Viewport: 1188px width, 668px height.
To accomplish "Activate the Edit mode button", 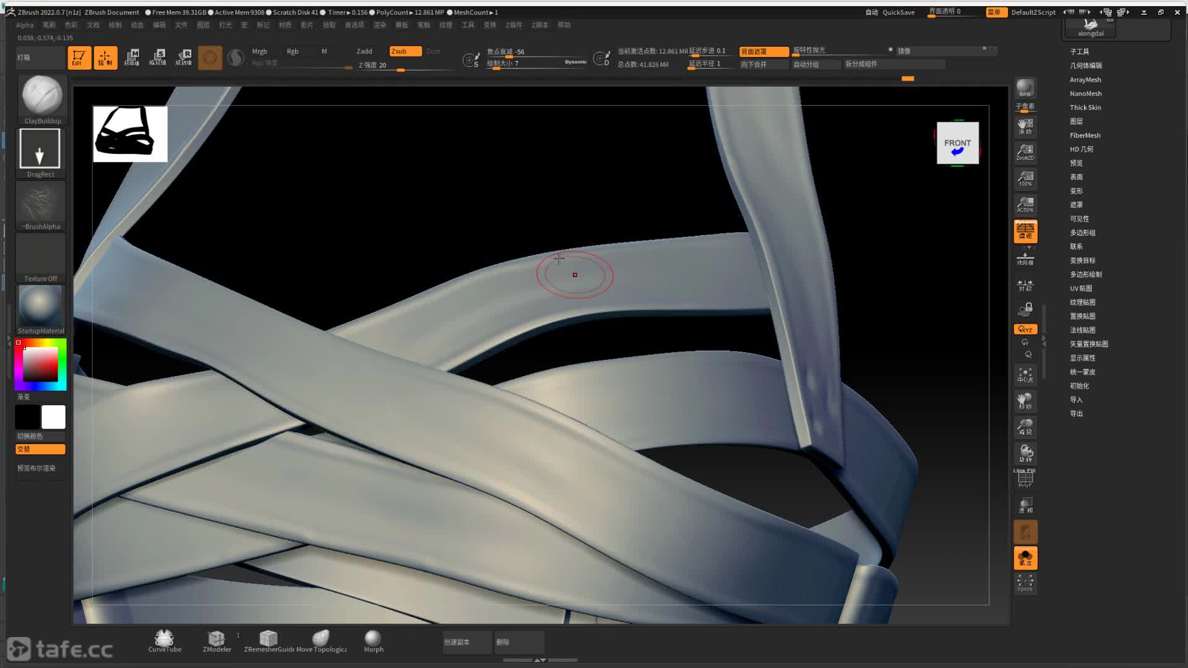I will coord(79,58).
